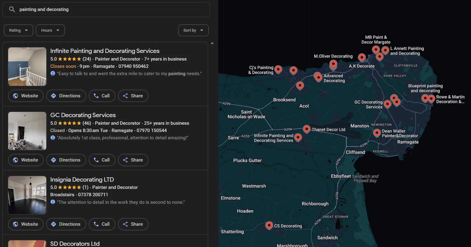Screen dimensions: 471x247
Task: Select the Dean Waller Painter&Decorator pin
Action: tap(377, 133)
